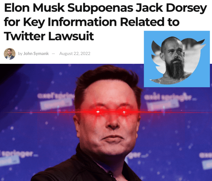Open the headline about Twitter Lawsuit subpoena
The width and height of the screenshot is (212, 181).
[x=105, y=22]
